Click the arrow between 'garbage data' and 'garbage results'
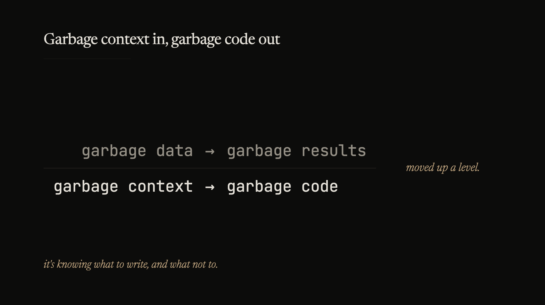The height and width of the screenshot is (305, 545). [x=210, y=151]
